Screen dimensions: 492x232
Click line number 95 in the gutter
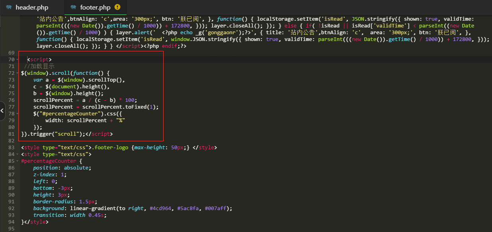(x=11, y=229)
